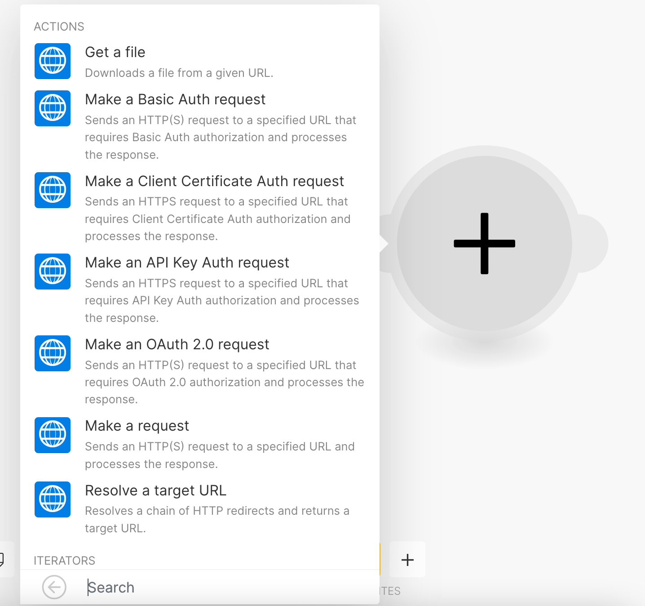
Task: Click the Resolve a target URL globe icon
Action: click(53, 499)
